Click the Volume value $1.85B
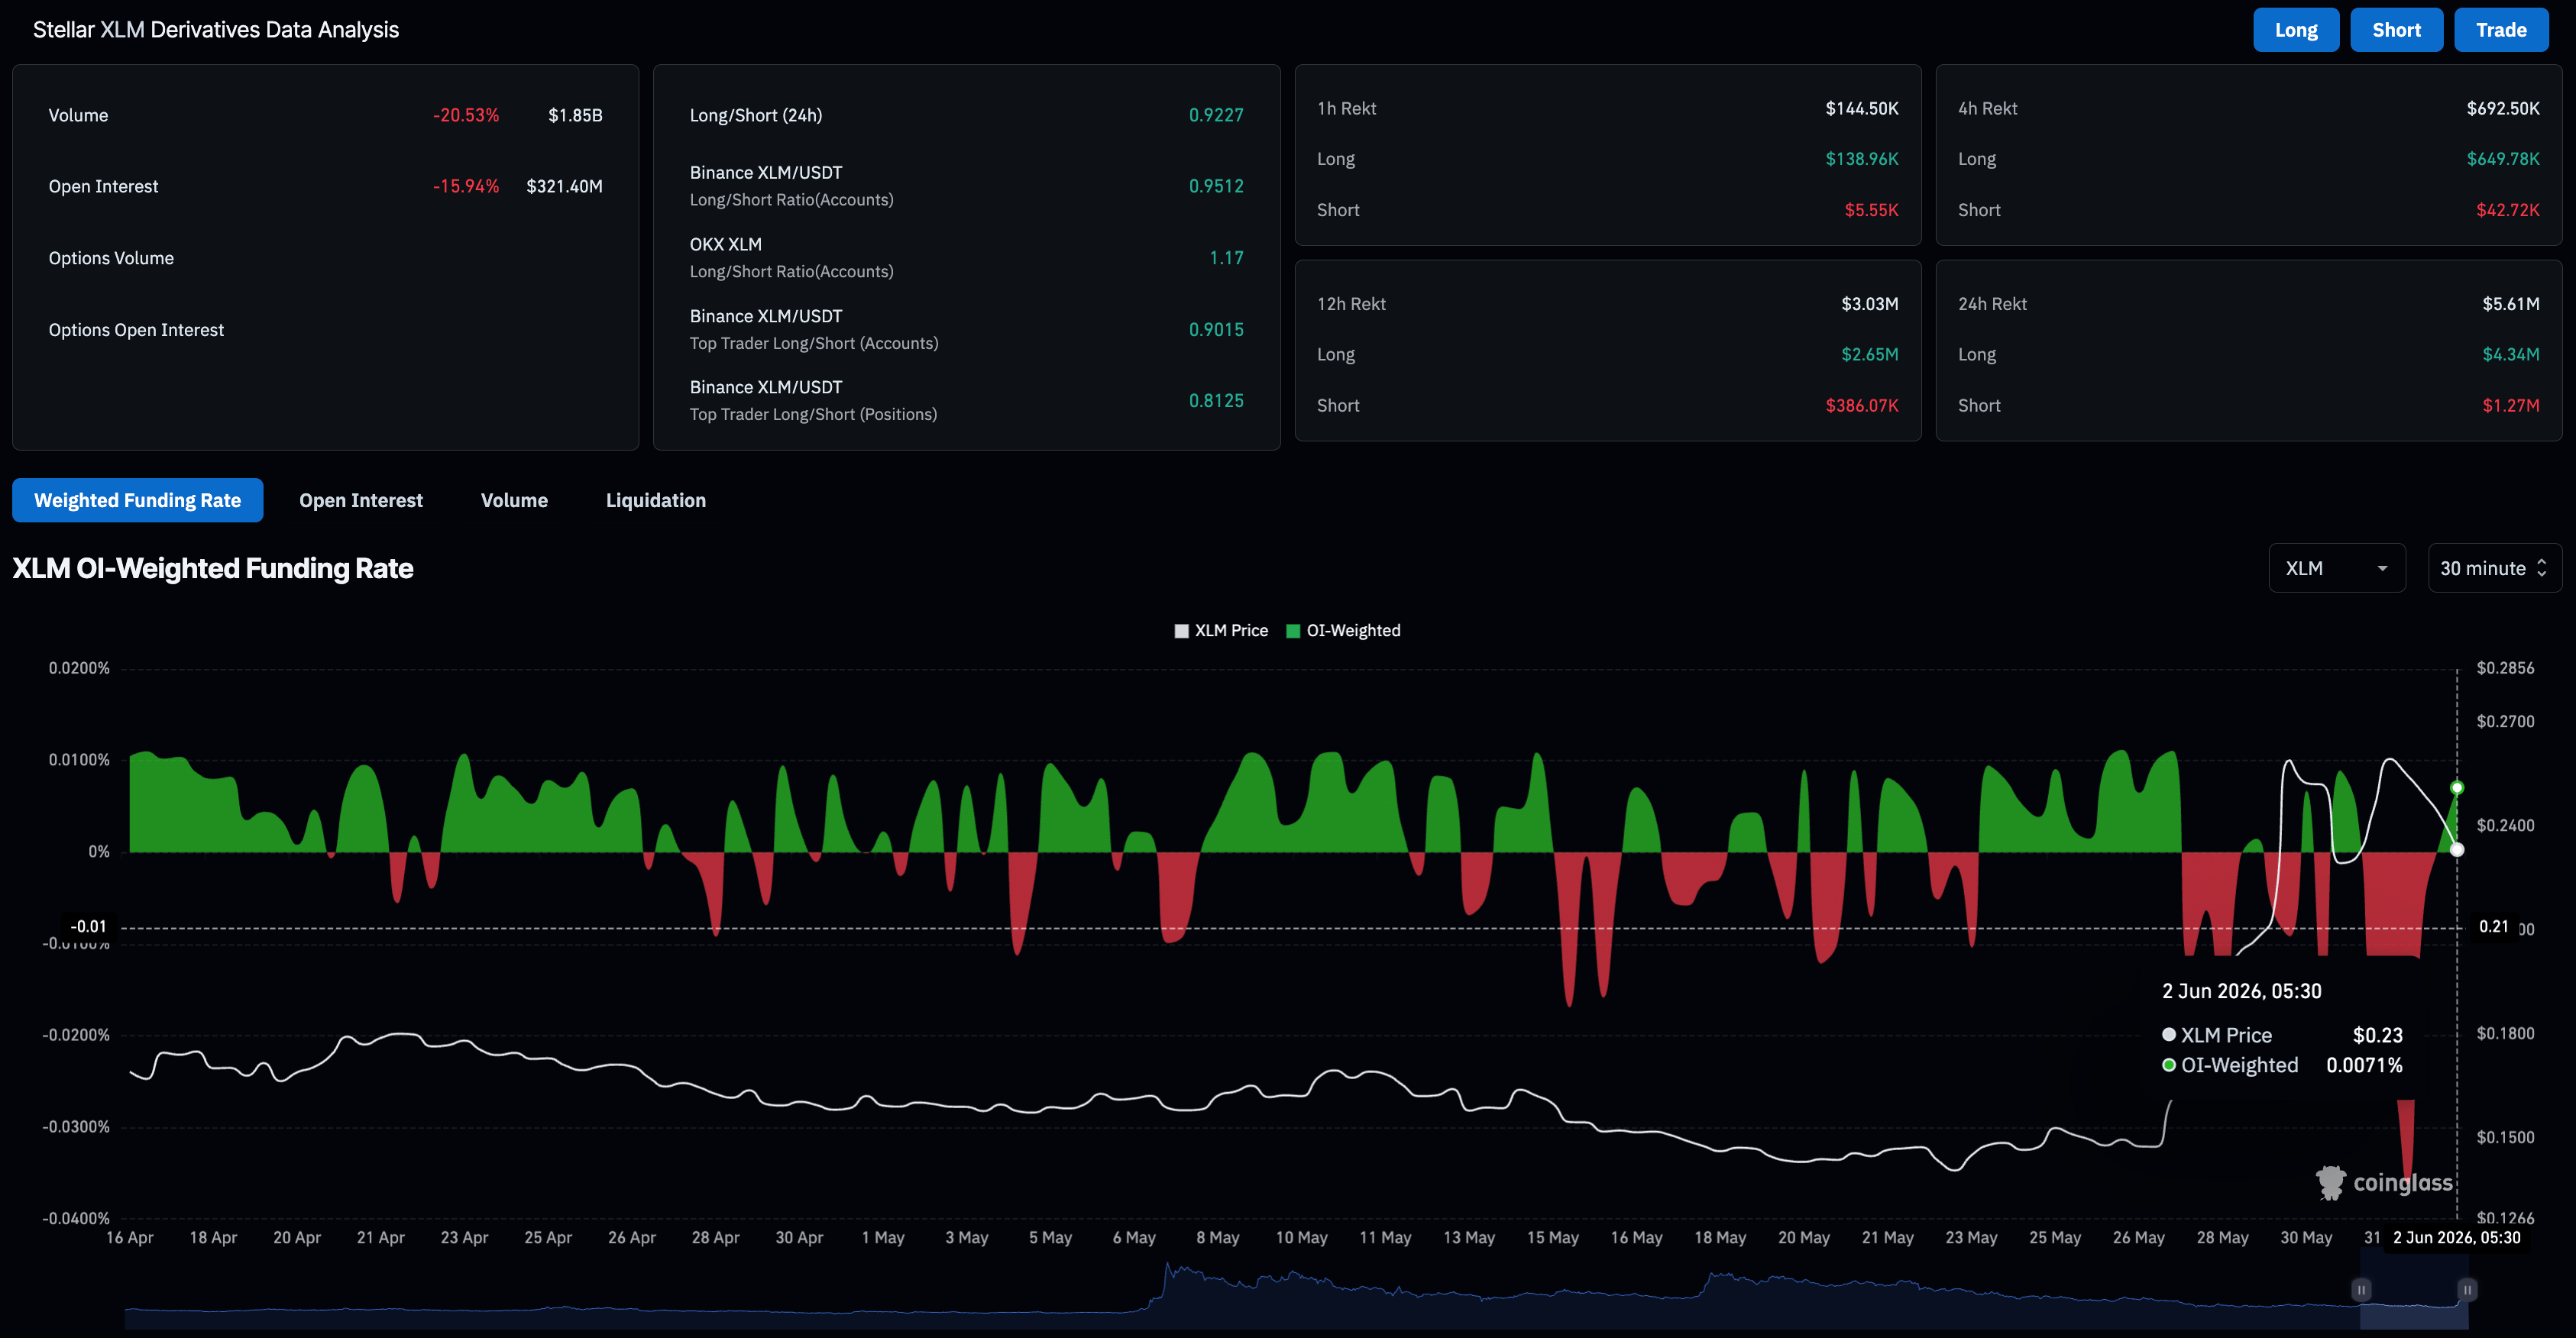The image size is (2576, 1338). tap(575, 115)
